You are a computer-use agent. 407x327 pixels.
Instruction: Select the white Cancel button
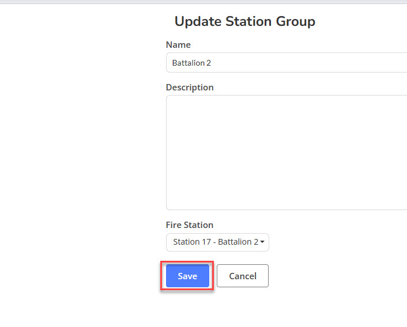[243, 276]
